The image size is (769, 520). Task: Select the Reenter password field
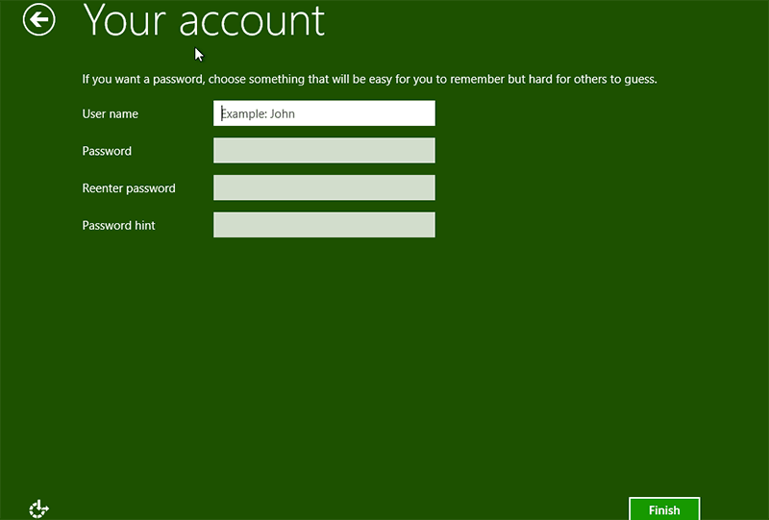pyautogui.click(x=324, y=188)
